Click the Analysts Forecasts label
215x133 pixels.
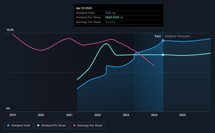pos(178,36)
